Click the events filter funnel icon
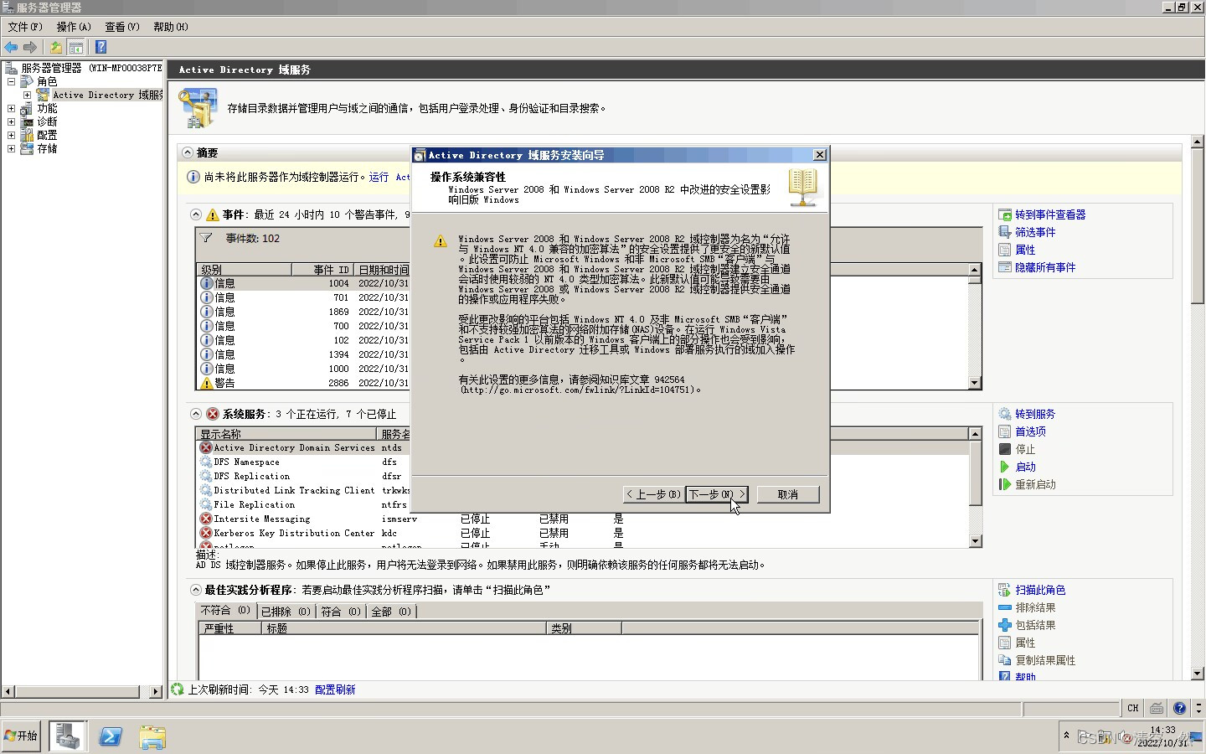Viewport: 1206px width, 754px height. point(206,238)
